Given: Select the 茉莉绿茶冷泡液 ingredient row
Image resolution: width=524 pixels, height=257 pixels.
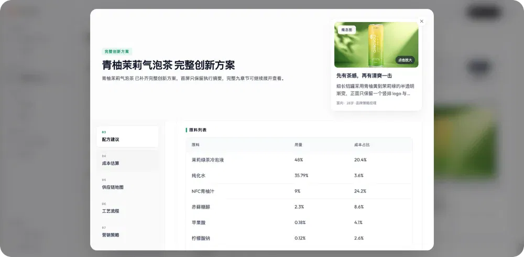Looking at the screenshot, I should 299,160.
